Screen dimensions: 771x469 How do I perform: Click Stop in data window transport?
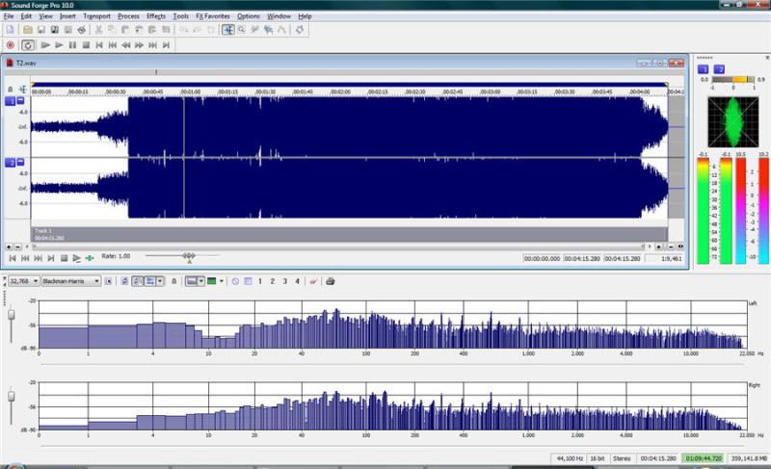click(x=64, y=258)
